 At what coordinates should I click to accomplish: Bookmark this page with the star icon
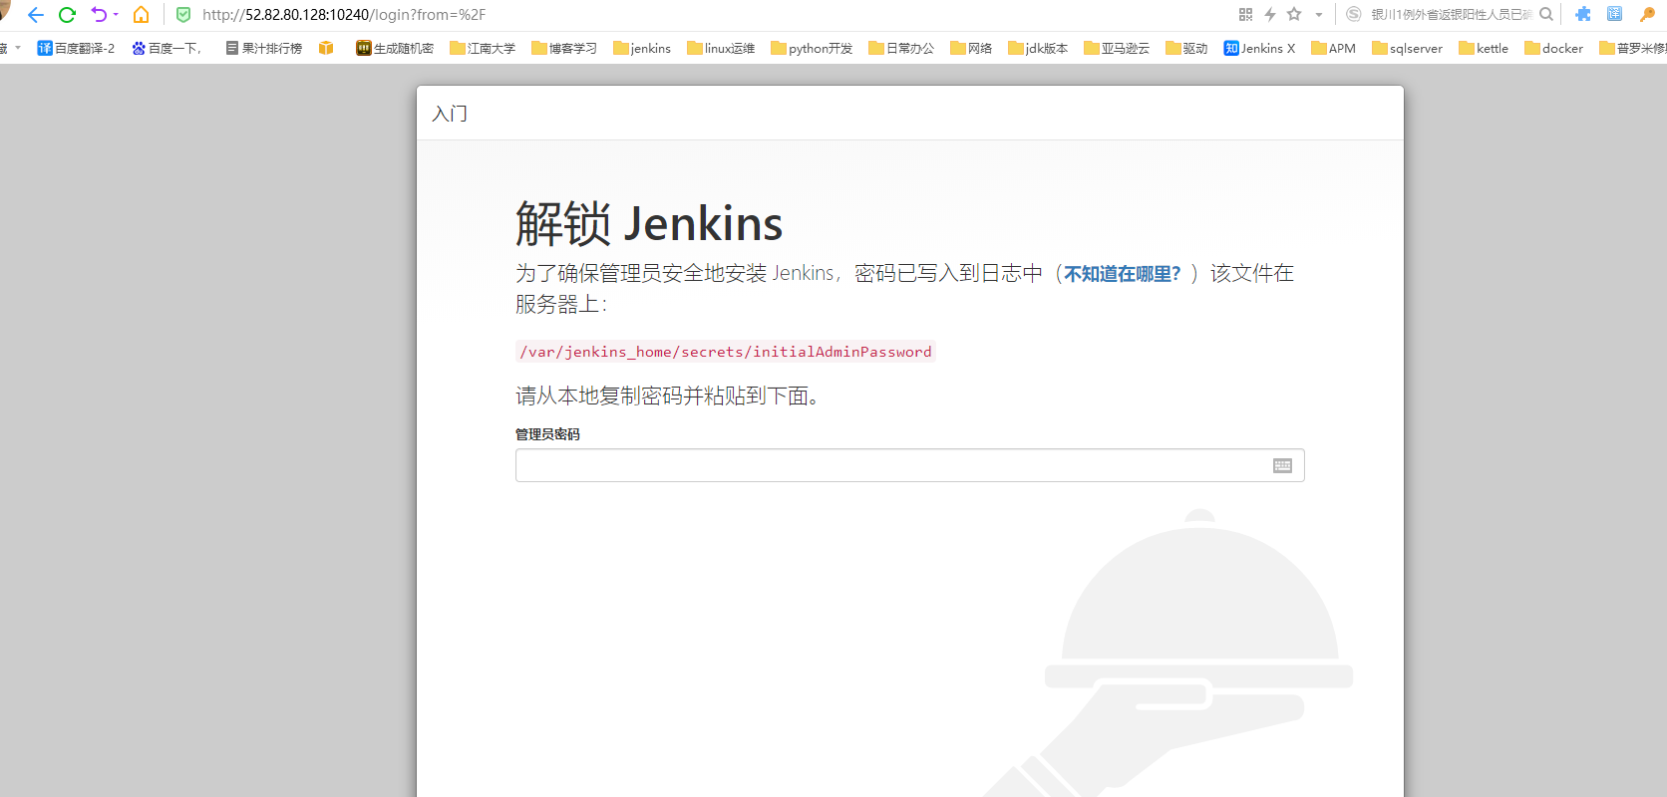1294,14
